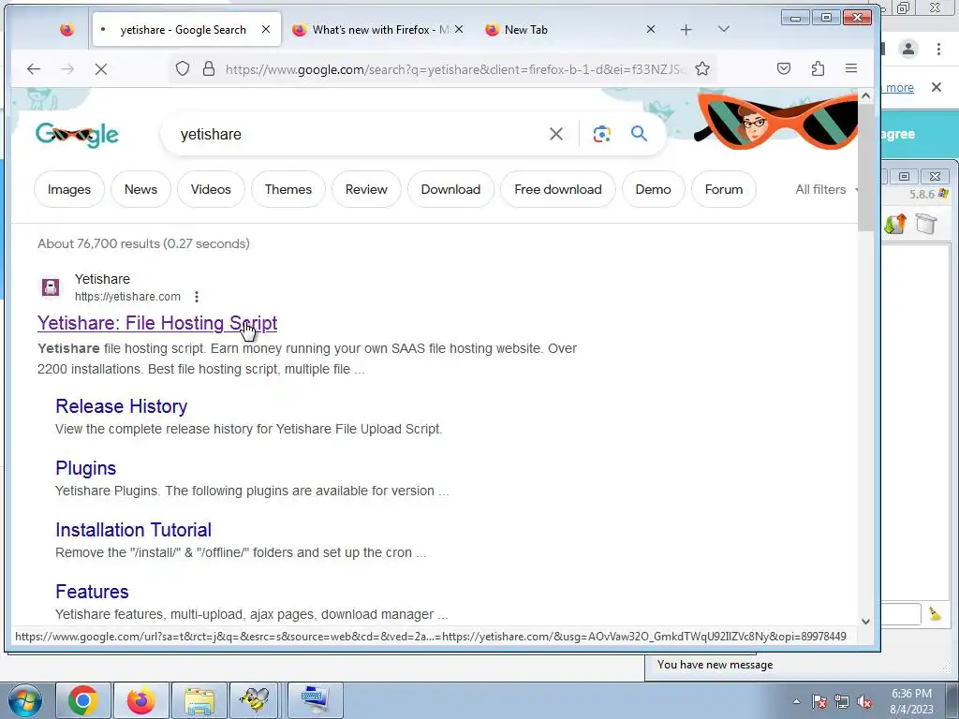Open Firefox from the taskbar
This screenshot has width=959, height=719.
point(141,700)
